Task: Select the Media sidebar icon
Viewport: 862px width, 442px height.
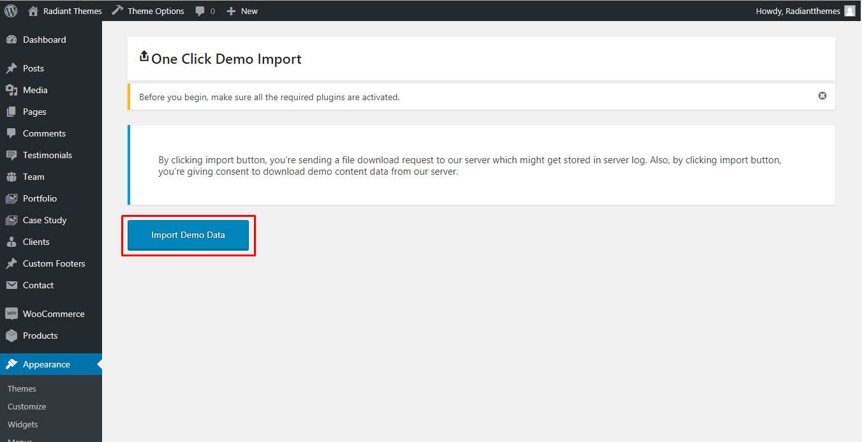Action: click(x=11, y=90)
